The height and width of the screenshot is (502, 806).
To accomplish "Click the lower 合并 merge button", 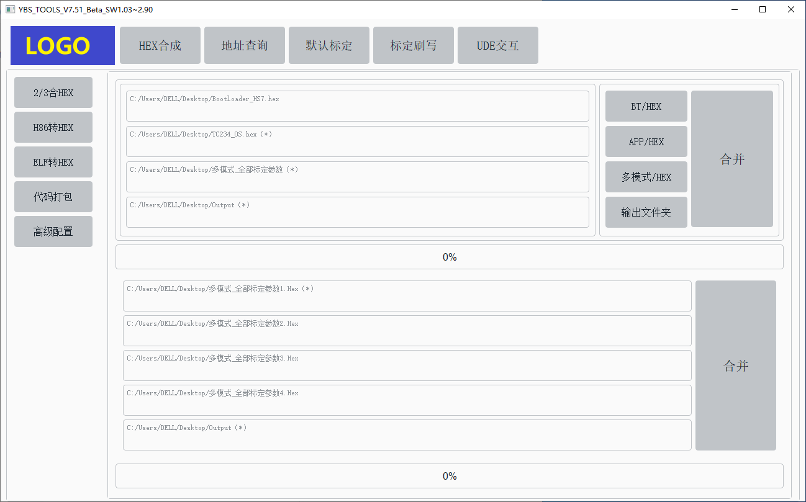I will tap(736, 365).
